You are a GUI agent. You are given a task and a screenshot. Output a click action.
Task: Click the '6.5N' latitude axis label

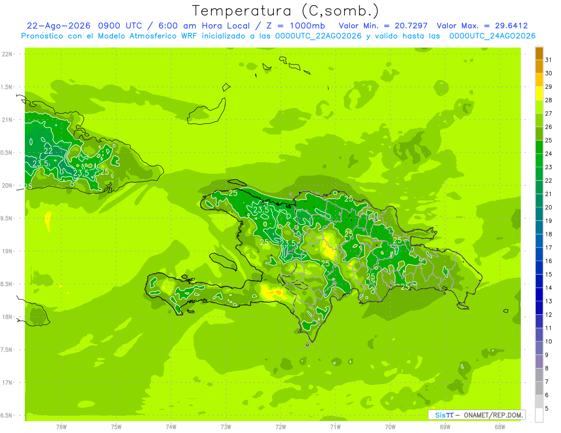(x=7, y=415)
